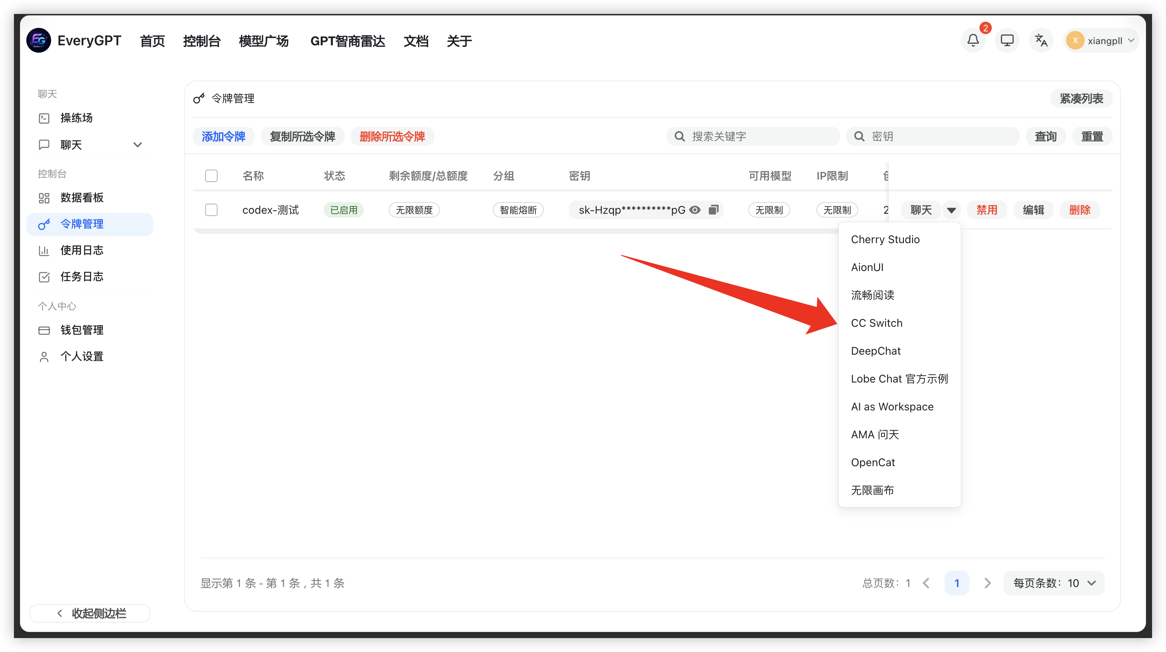Click the 查询 button
Screen dimensions: 1166x652
pyautogui.click(x=1046, y=136)
